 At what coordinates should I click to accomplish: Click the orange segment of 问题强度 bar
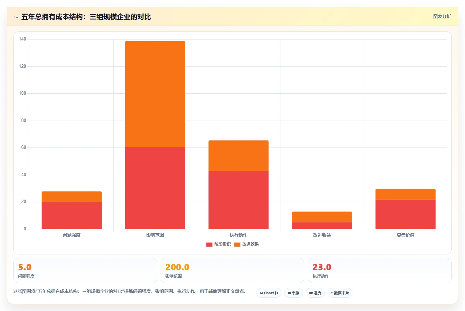coord(72,197)
